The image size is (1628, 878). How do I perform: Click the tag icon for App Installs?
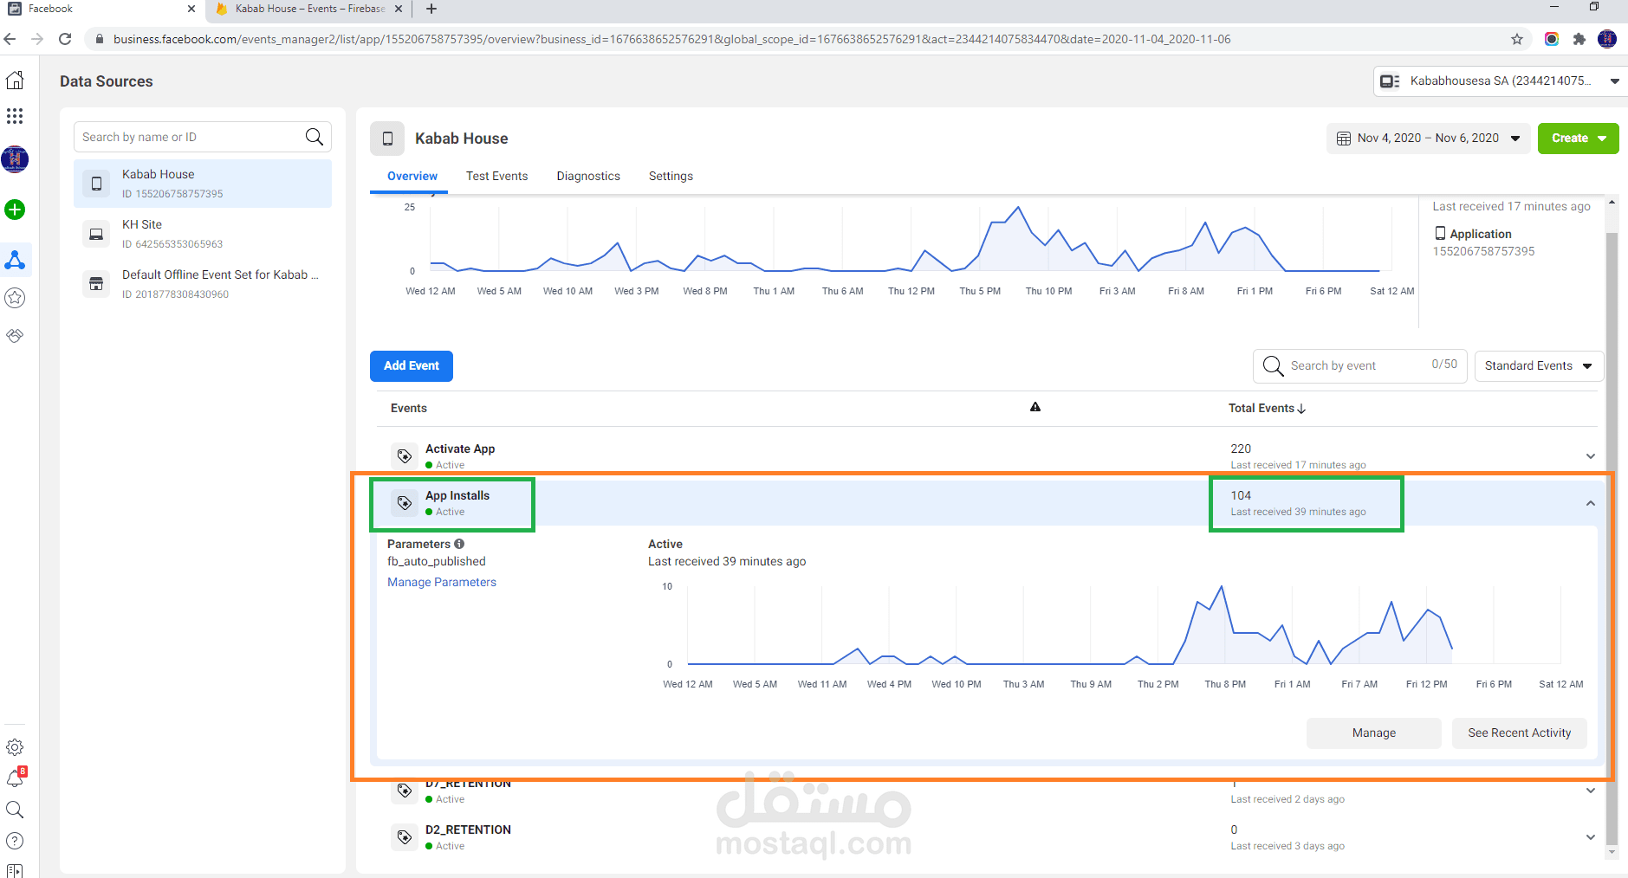point(405,502)
